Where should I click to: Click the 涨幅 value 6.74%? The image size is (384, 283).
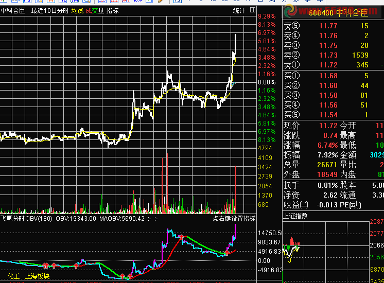pos(328,145)
